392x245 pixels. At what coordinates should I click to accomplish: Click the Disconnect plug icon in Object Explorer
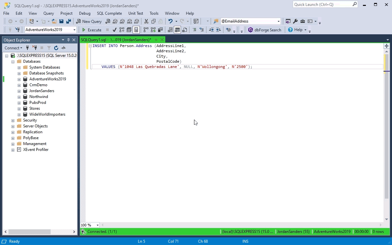pyautogui.click(x=35, y=48)
